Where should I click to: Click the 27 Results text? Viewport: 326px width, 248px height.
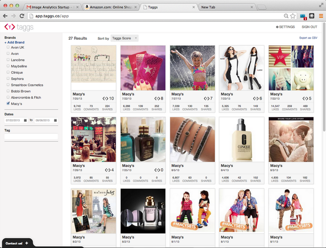tap(78, 38)
